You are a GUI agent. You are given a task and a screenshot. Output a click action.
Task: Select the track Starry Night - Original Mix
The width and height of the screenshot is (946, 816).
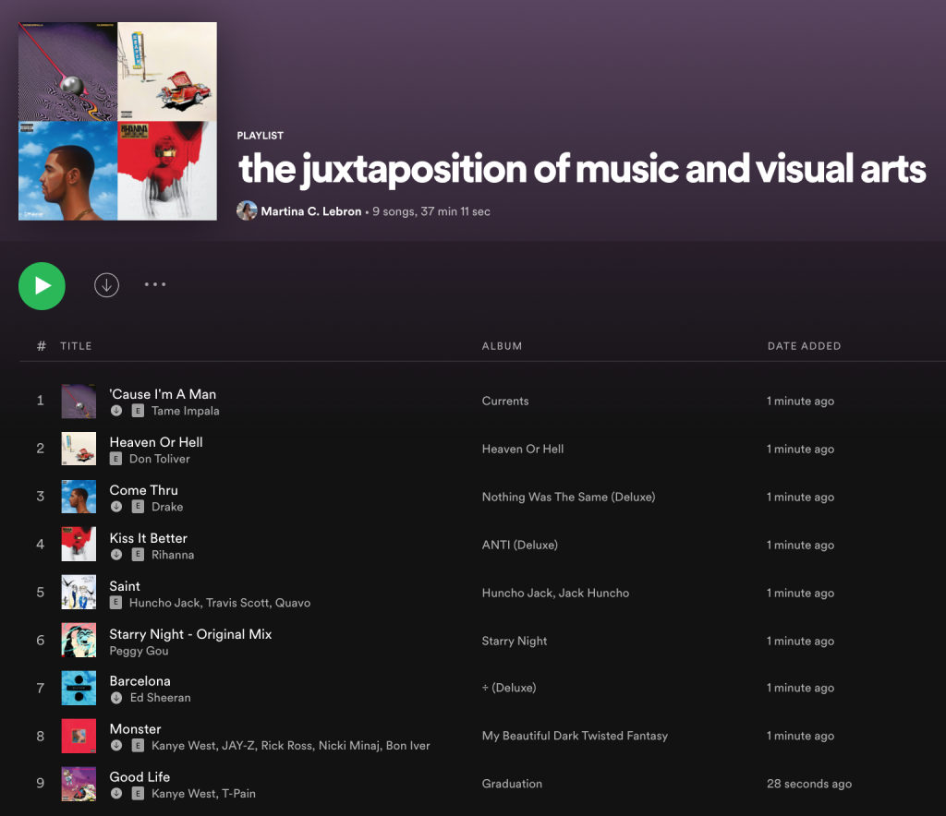190,634
